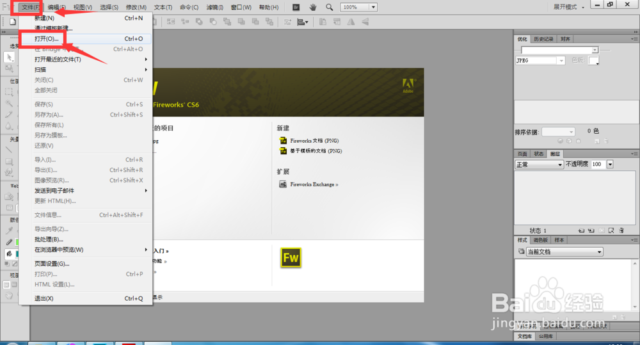Click the Fireworks 文档 (PNG) link

click(x=314, y=140)
